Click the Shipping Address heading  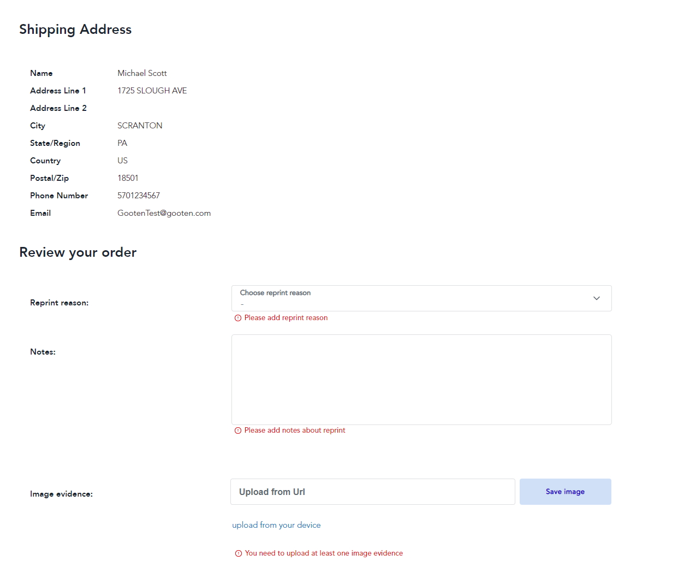75,30
